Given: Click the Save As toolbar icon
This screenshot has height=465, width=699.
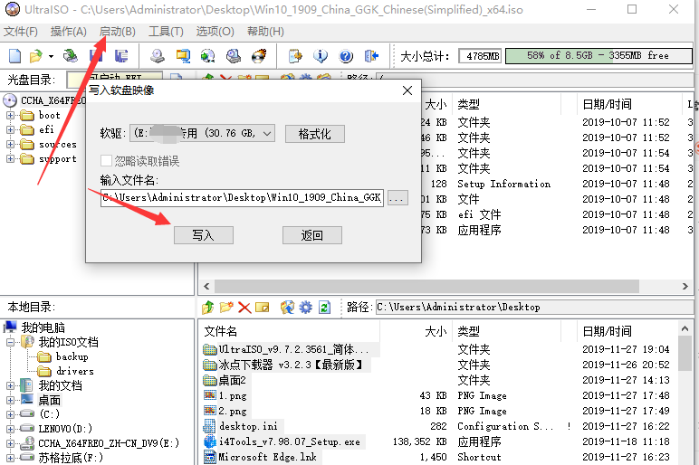Looking at the screenshot, I should [x=121, y=56].
